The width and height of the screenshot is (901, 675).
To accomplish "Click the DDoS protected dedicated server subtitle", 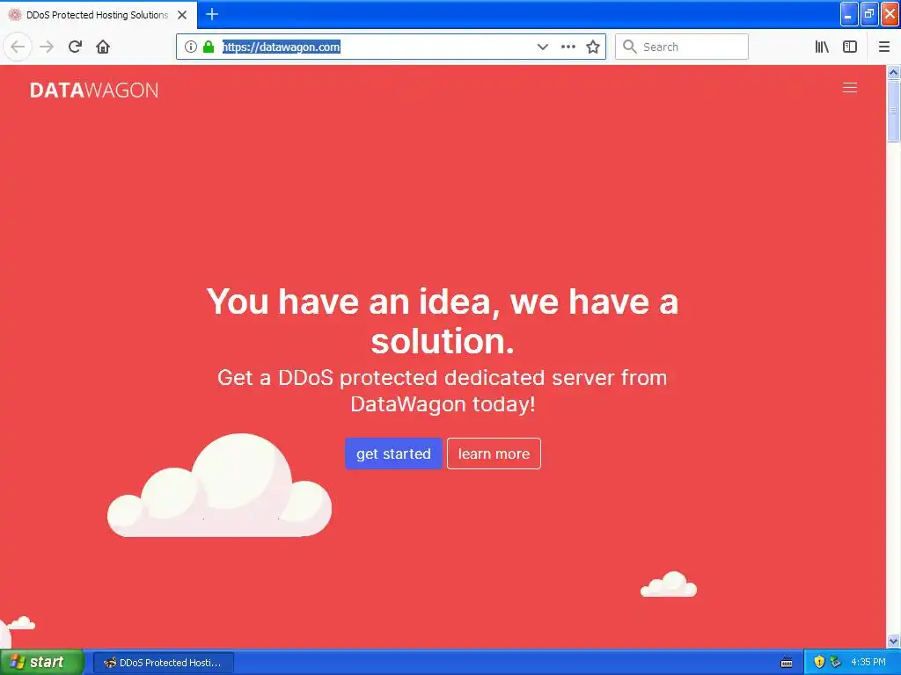I will (443, 390).
